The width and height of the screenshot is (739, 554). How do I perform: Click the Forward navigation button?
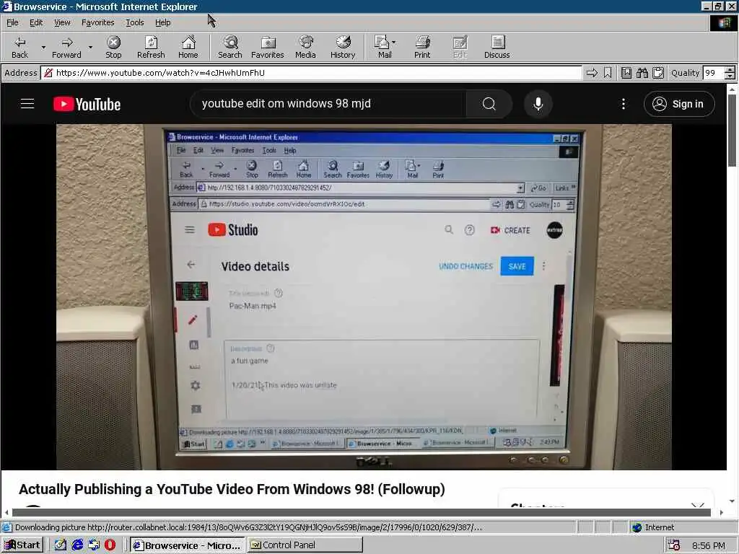click(66, 47)
